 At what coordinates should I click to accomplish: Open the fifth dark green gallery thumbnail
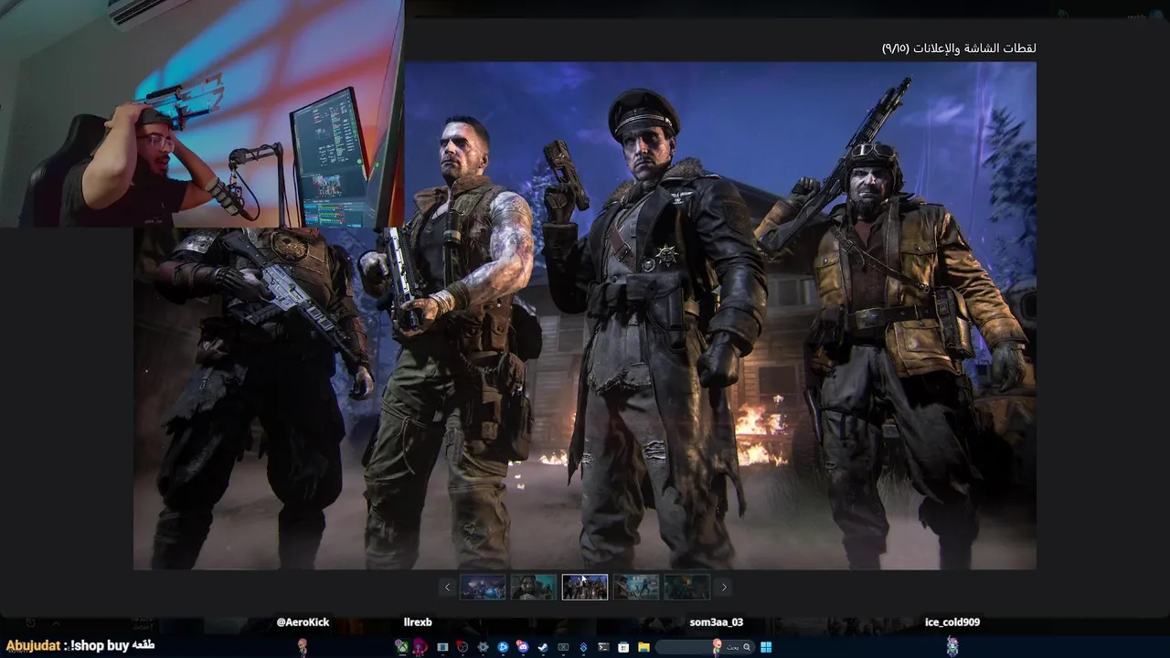[686, 587]
